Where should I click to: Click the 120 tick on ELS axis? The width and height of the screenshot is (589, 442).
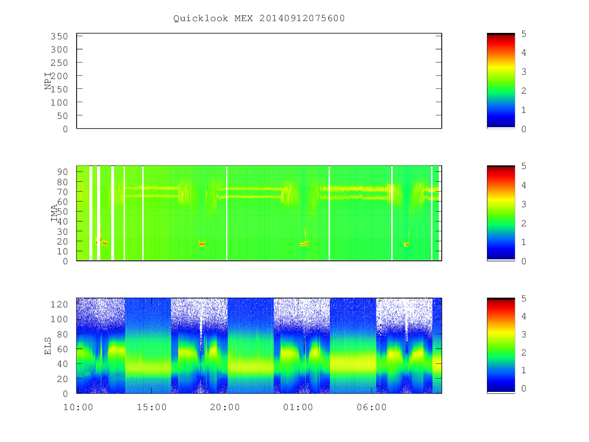[x=59, y=304]
